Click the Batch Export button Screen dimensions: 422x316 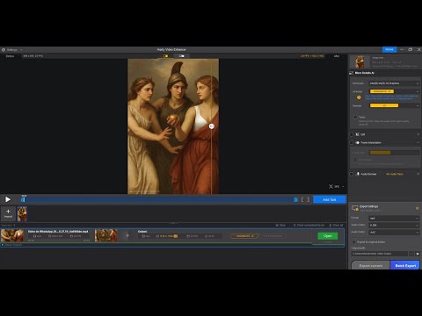405,265
